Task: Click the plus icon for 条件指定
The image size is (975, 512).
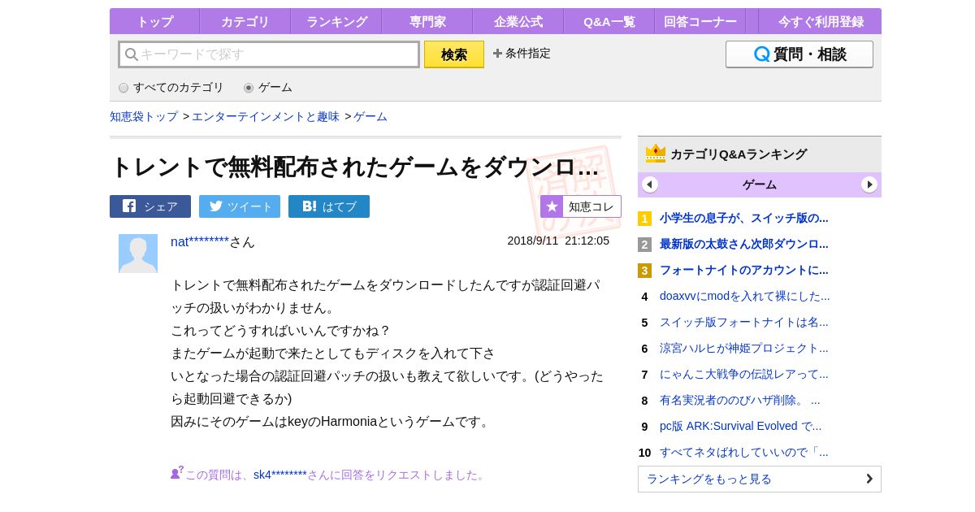Action: (x=497, y=54)
